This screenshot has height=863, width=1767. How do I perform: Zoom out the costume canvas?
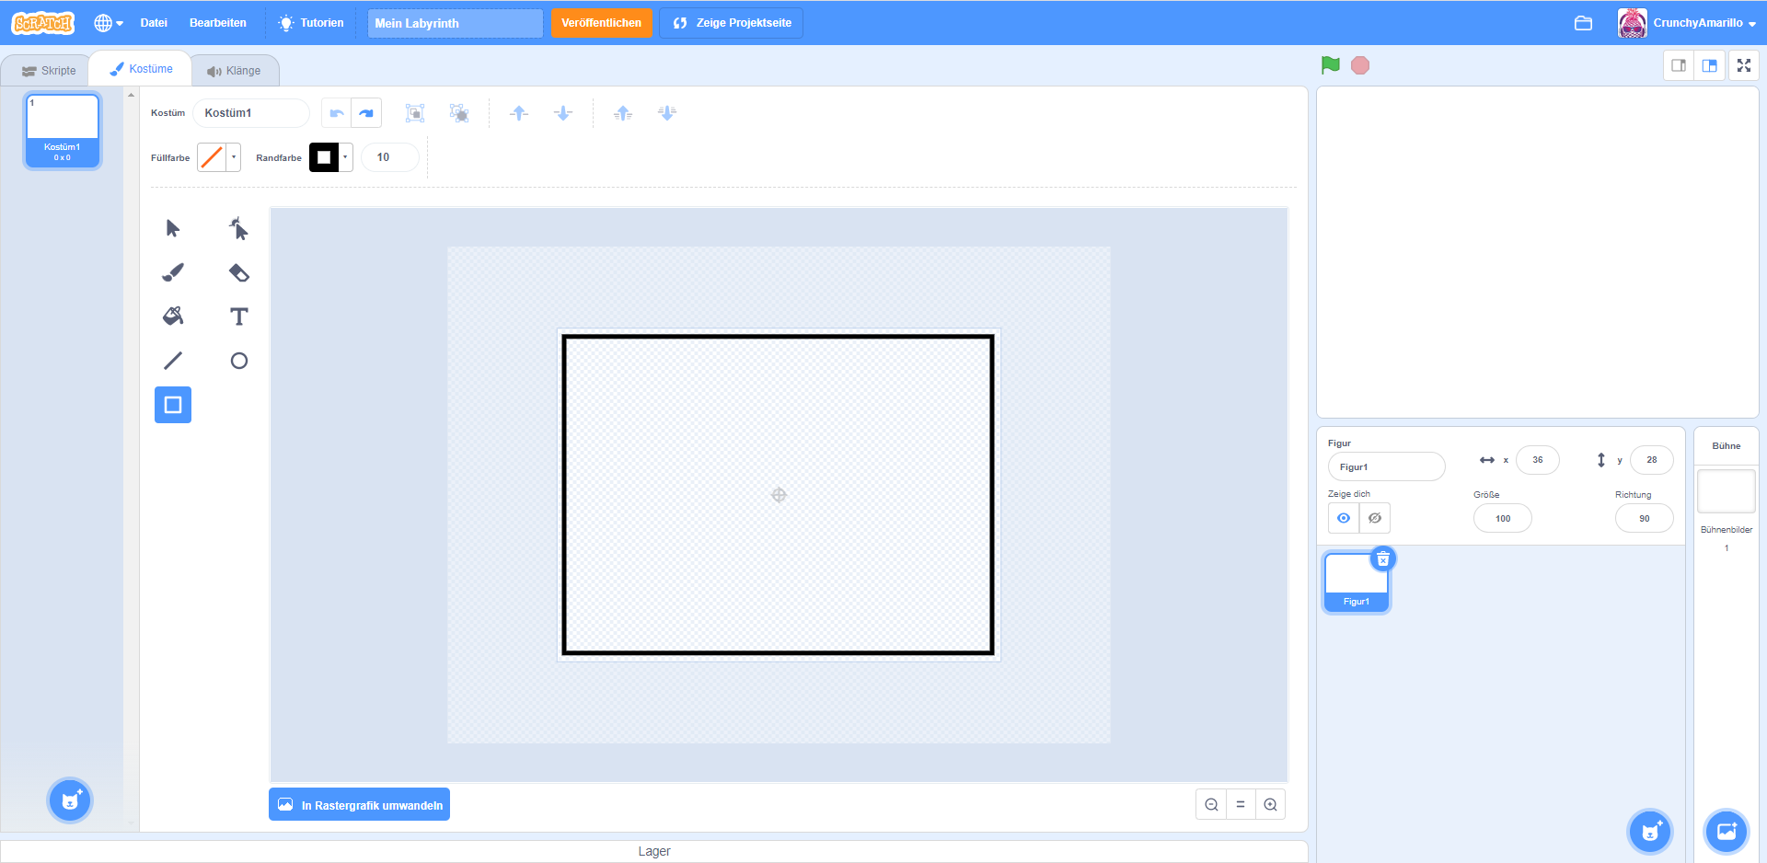(x=1211, y=805)
